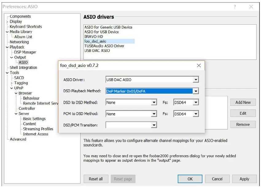This screenshot has width=261, height=187.
Task: Select the ASIO tree item
Action: (x=23, y=62)
